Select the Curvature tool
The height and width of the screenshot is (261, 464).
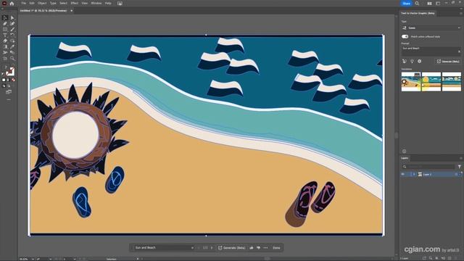point(12,24)
